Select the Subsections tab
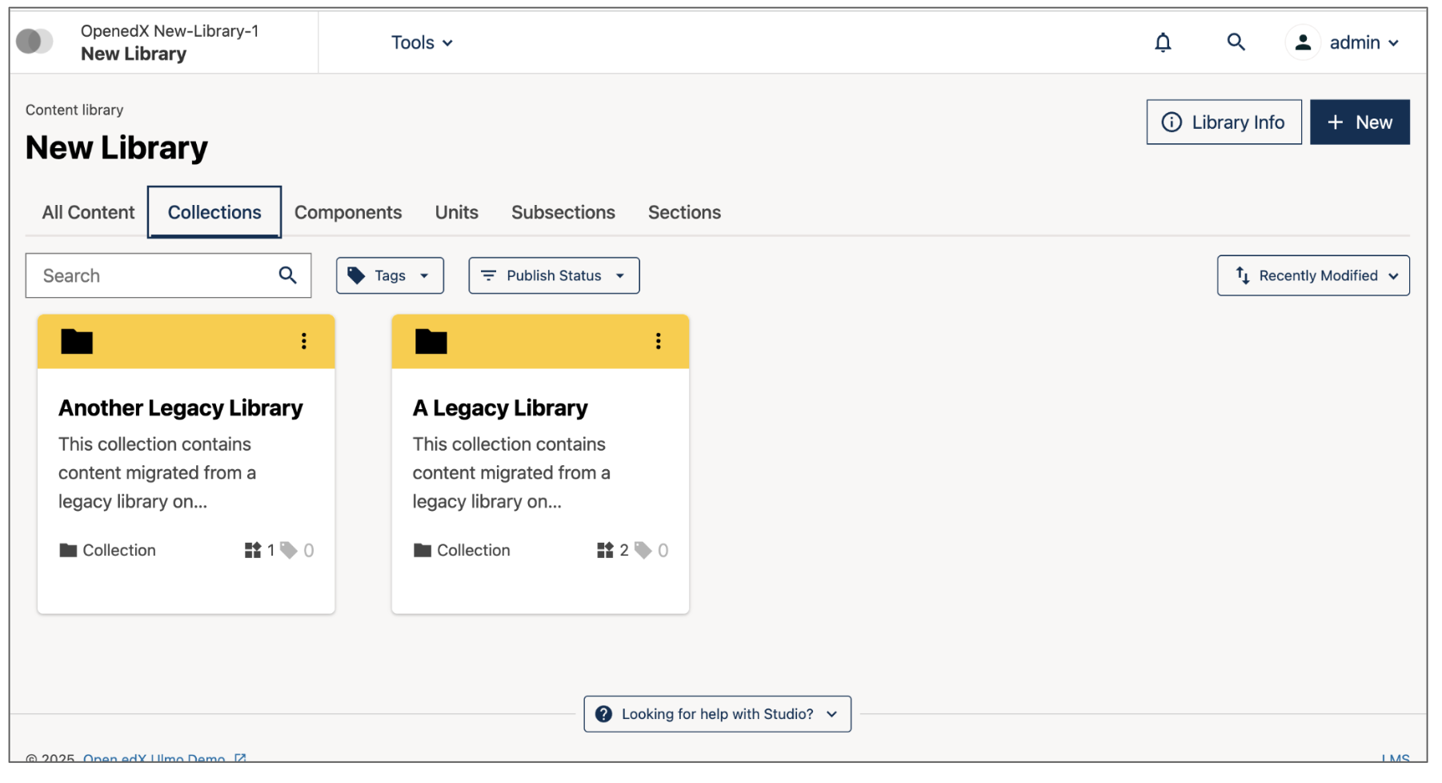Viewport: 1442px width, 783px height. click(563, 212)
